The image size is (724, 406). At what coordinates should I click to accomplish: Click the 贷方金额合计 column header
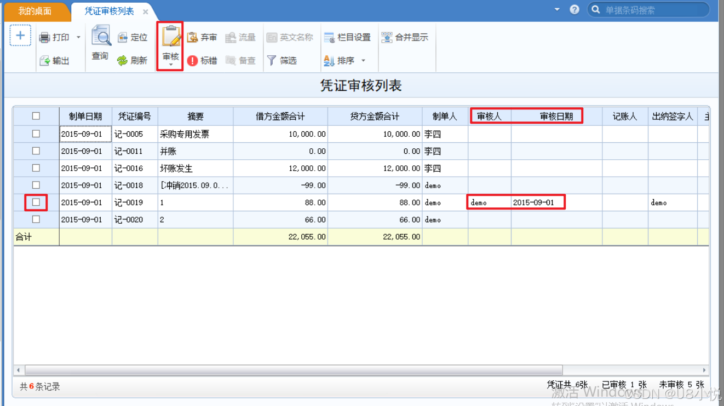click(375, 116)
